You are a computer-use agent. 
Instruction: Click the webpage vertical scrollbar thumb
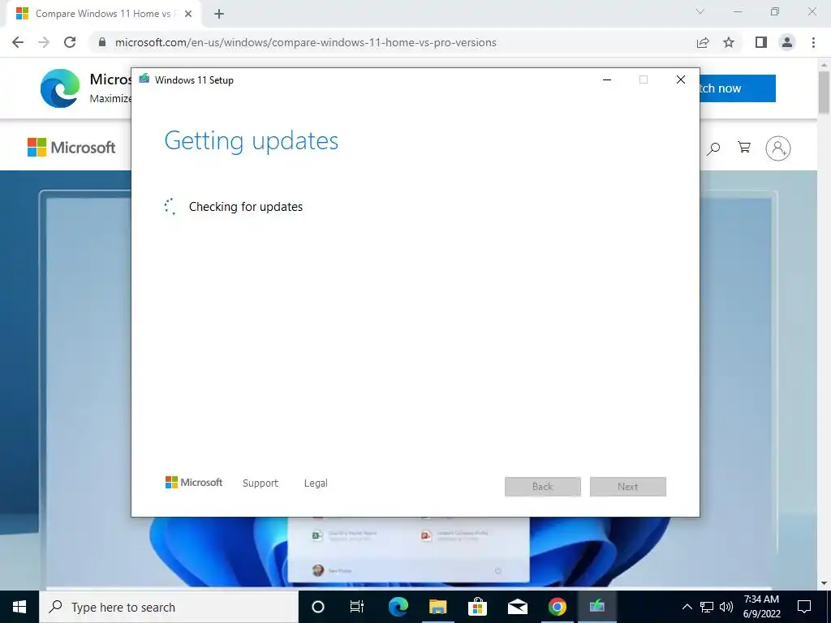tap(824, 92)
